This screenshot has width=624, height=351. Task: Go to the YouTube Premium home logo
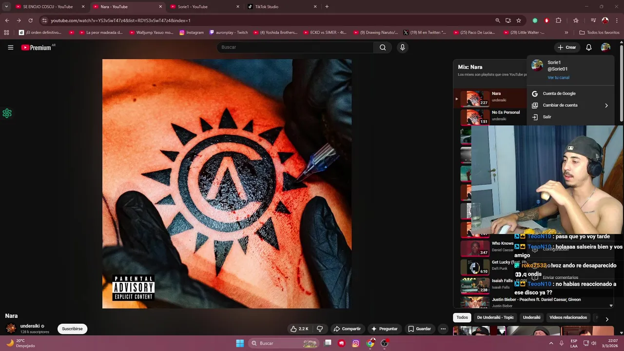36,47
